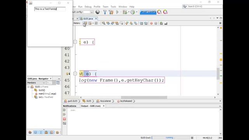Select the GUI5.java editor tab
Screen dimensions: 249x140
point(88,19)
